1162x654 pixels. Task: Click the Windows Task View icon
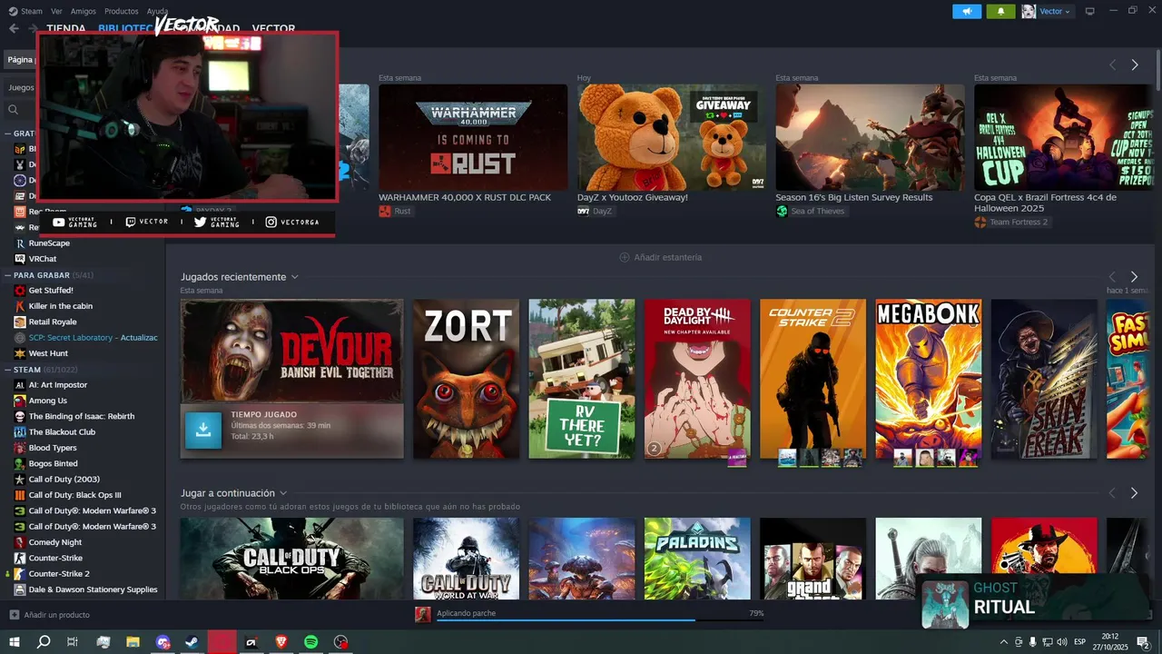pos(73,642)
